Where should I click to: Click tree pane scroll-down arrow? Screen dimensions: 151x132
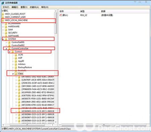point(56,122)
